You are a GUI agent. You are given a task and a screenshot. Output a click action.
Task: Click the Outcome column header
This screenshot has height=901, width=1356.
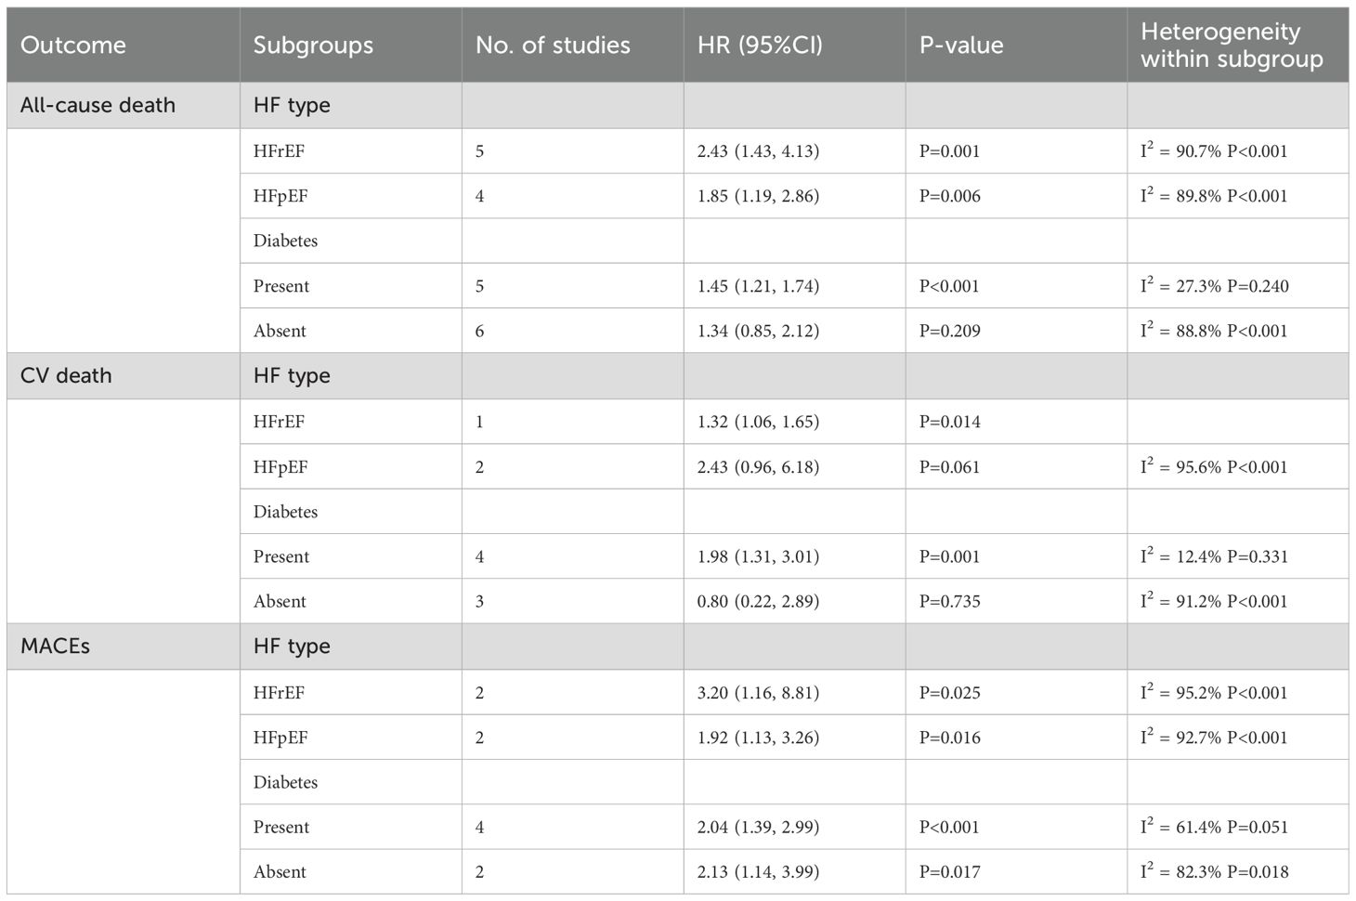click(72, 45)
